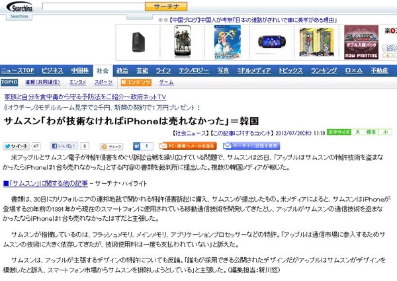Open 社会ニュース category link
The width and height of the screenshot is (397, 281).
tap(190, 133)
